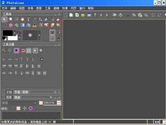Open the foreground color dropdown arrow
Screen dimensions: 166x125
pyautogui.click(x=15, y=33)
